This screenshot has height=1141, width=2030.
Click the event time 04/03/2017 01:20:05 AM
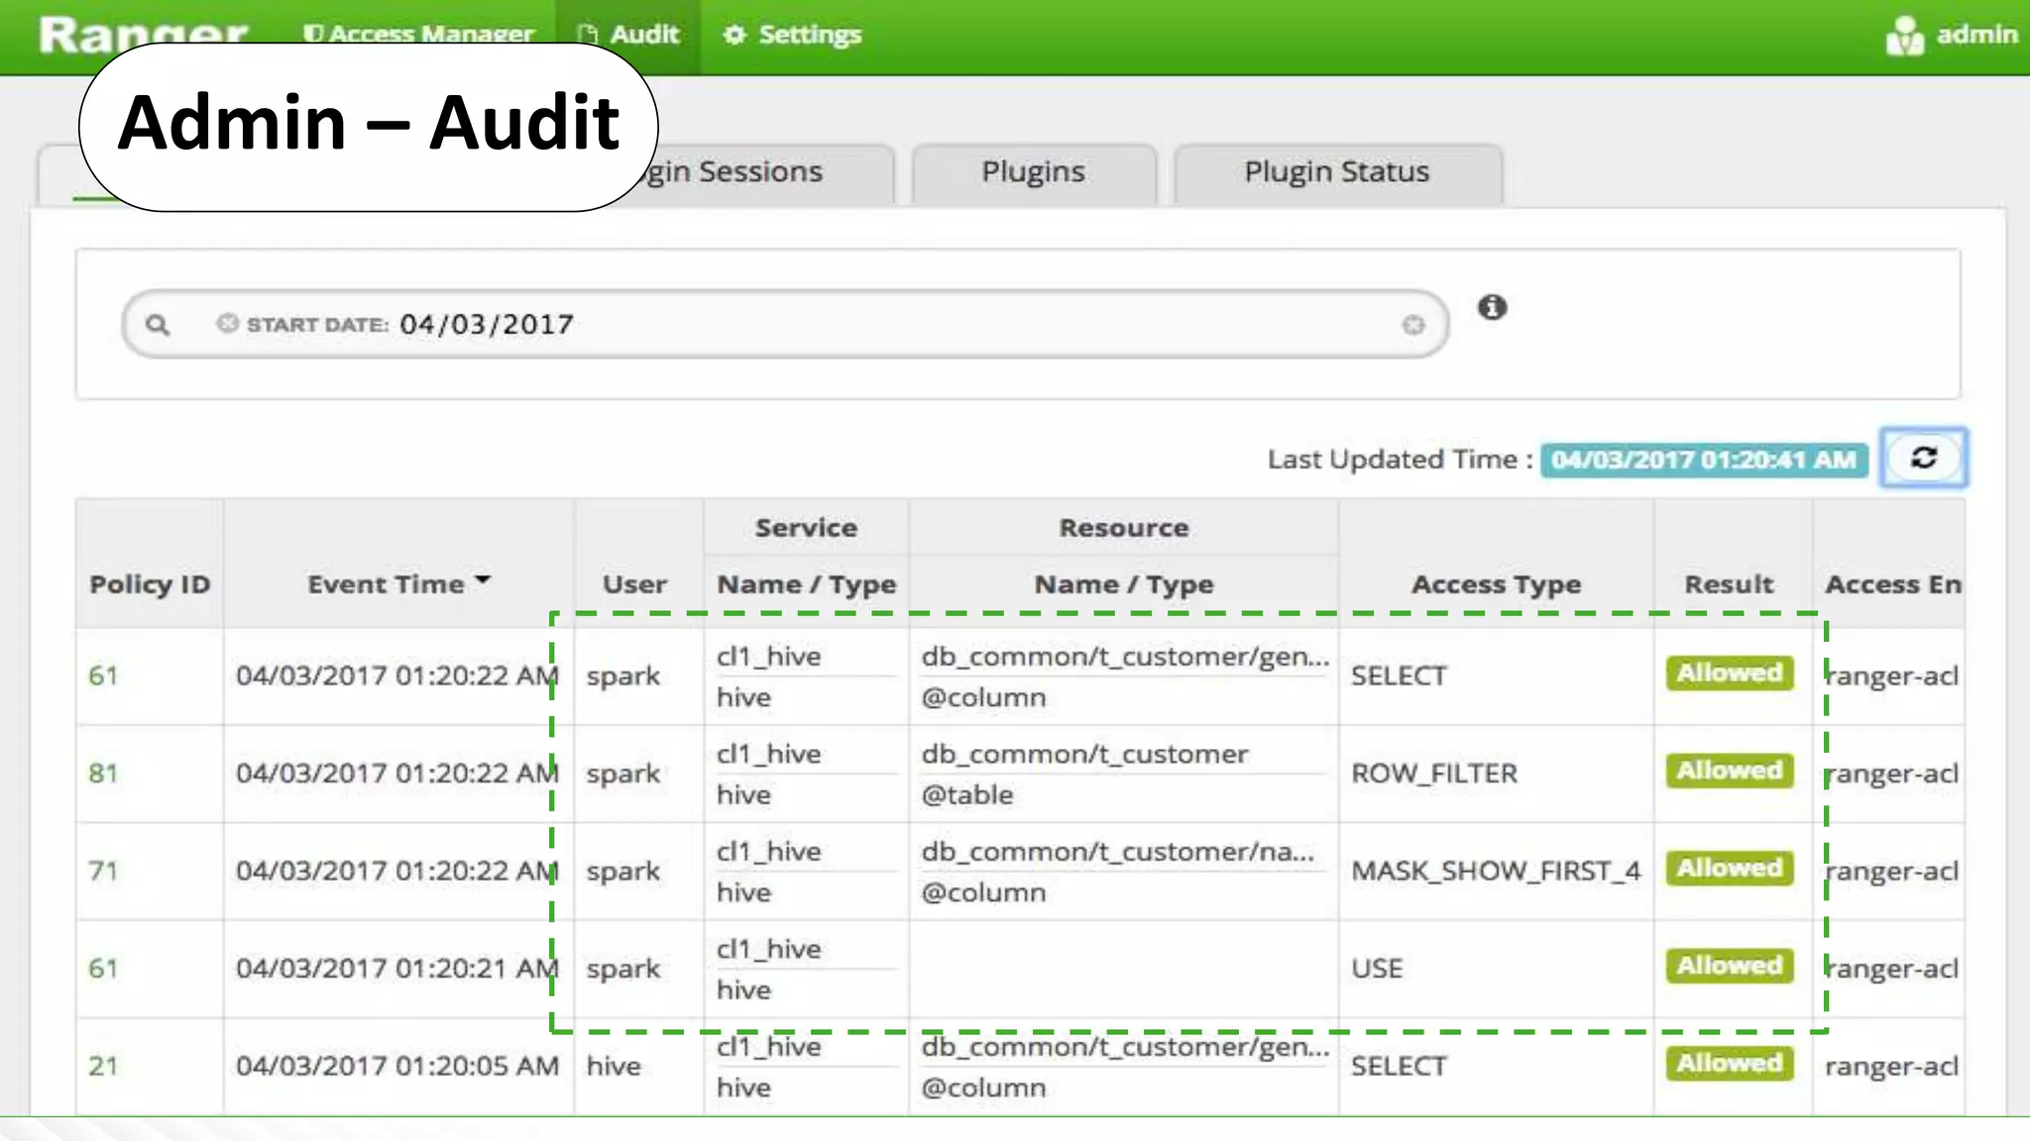tap(397, 1067)
